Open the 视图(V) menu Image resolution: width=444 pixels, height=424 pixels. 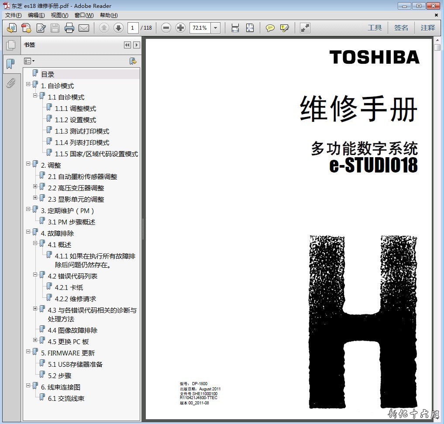(x=59, y=15)
